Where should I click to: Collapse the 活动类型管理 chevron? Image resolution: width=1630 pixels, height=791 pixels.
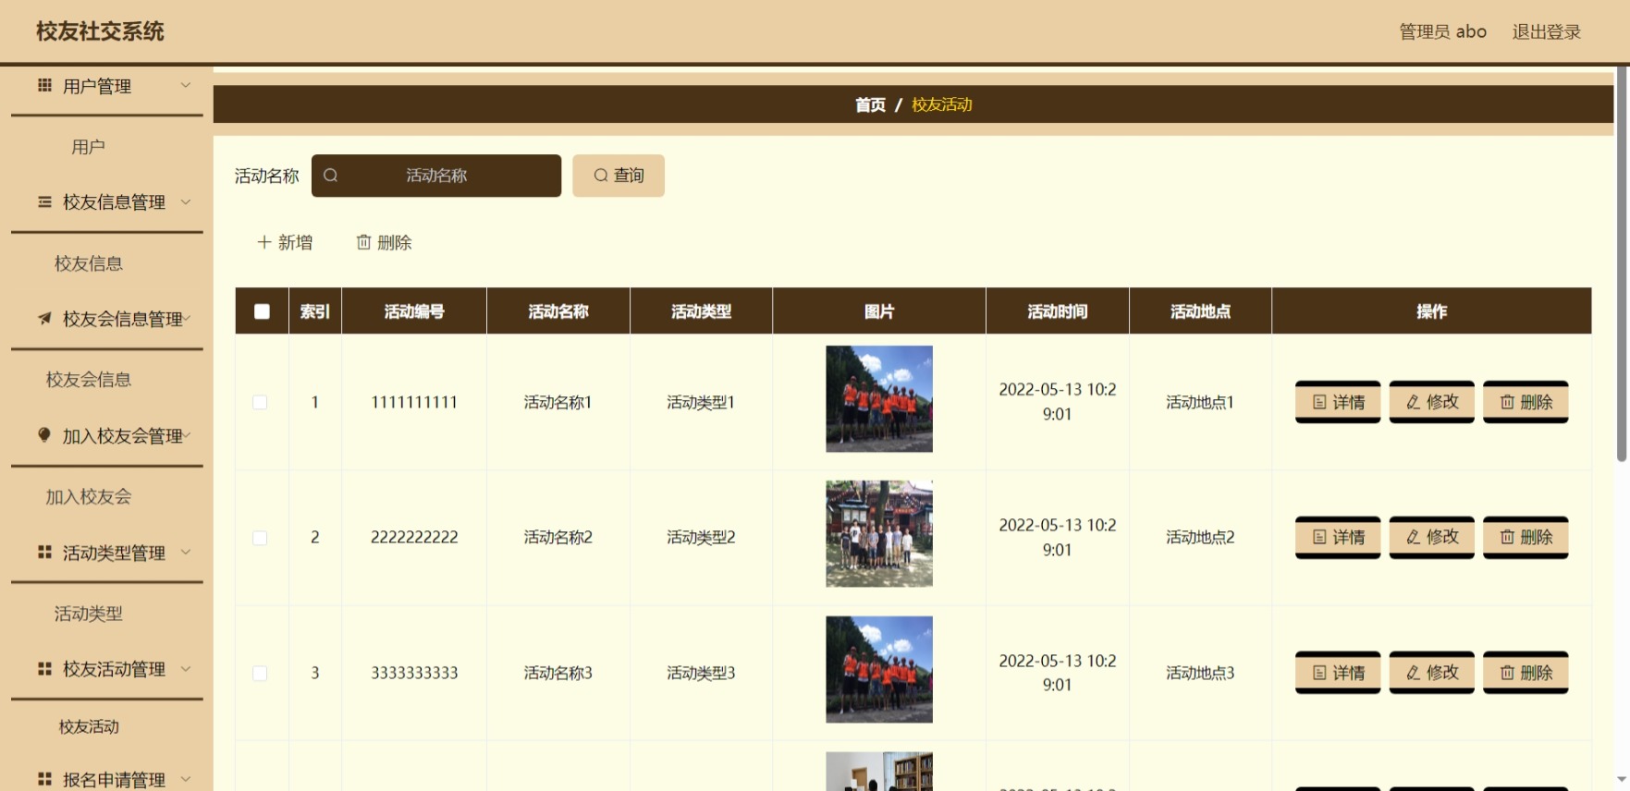[x=186, y=552]
